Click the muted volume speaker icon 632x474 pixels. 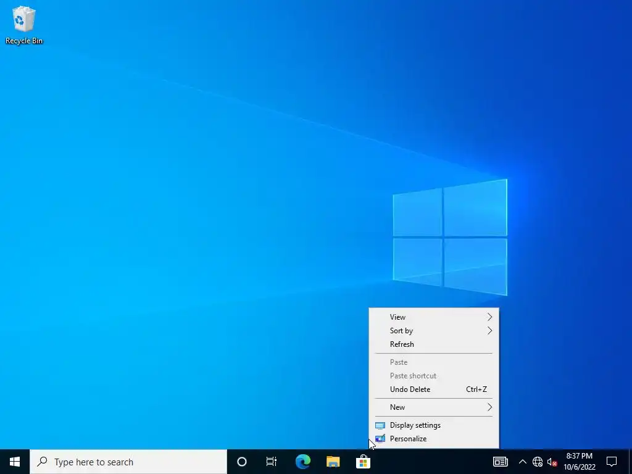click(552, 462)
